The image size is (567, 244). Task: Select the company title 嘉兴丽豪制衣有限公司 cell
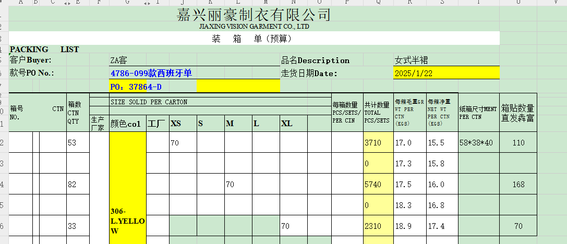254,15
